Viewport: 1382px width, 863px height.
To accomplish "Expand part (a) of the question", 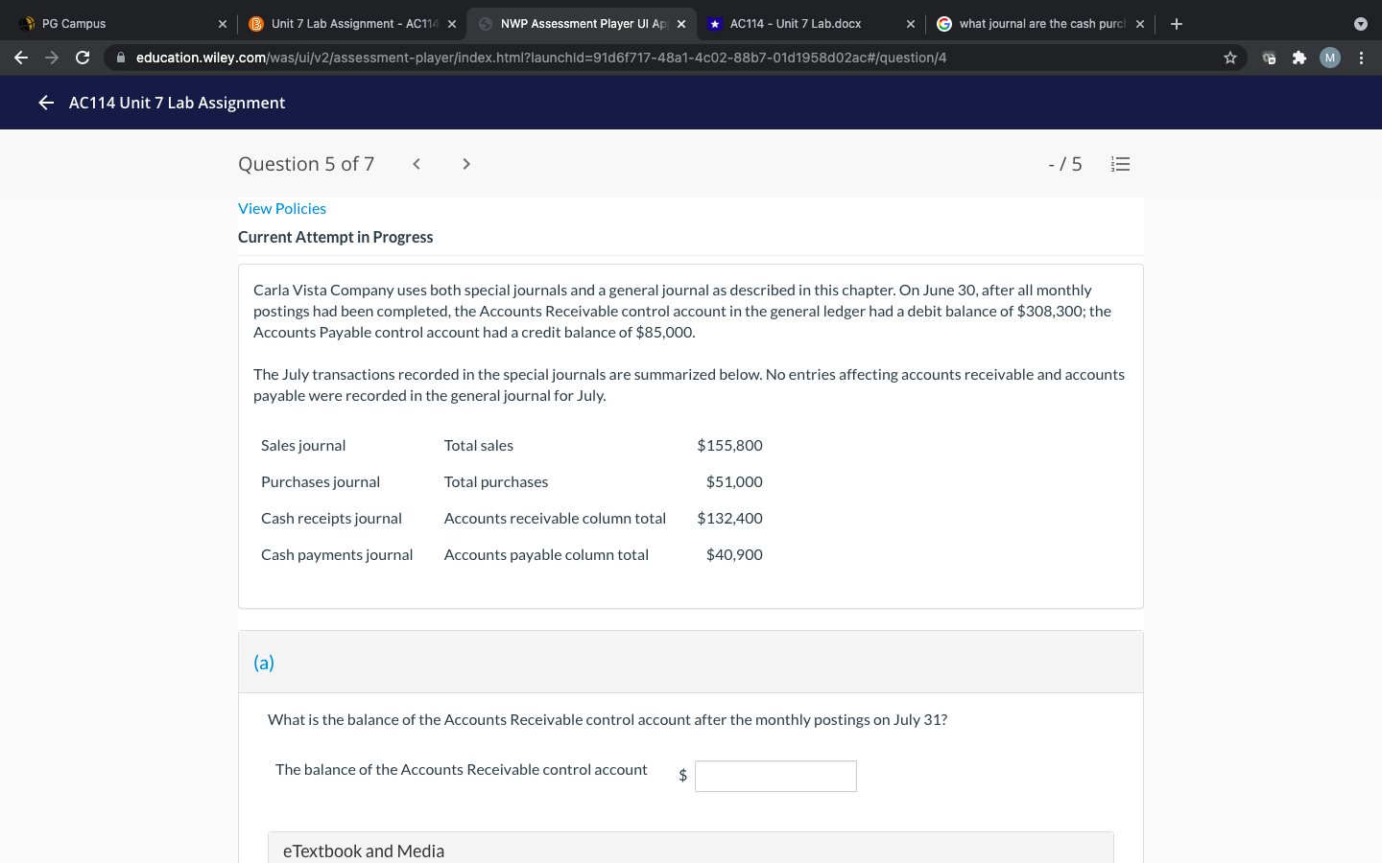I will pos(262,662).
